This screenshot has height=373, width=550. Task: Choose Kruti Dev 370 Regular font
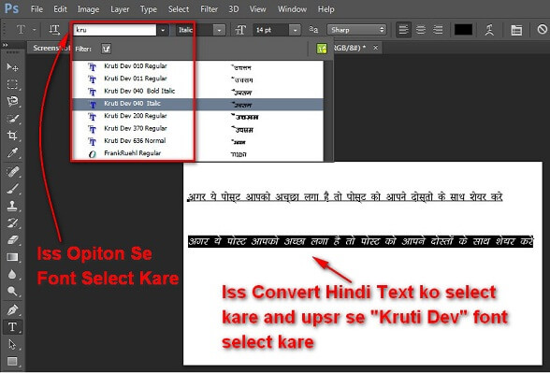point(198,129)
